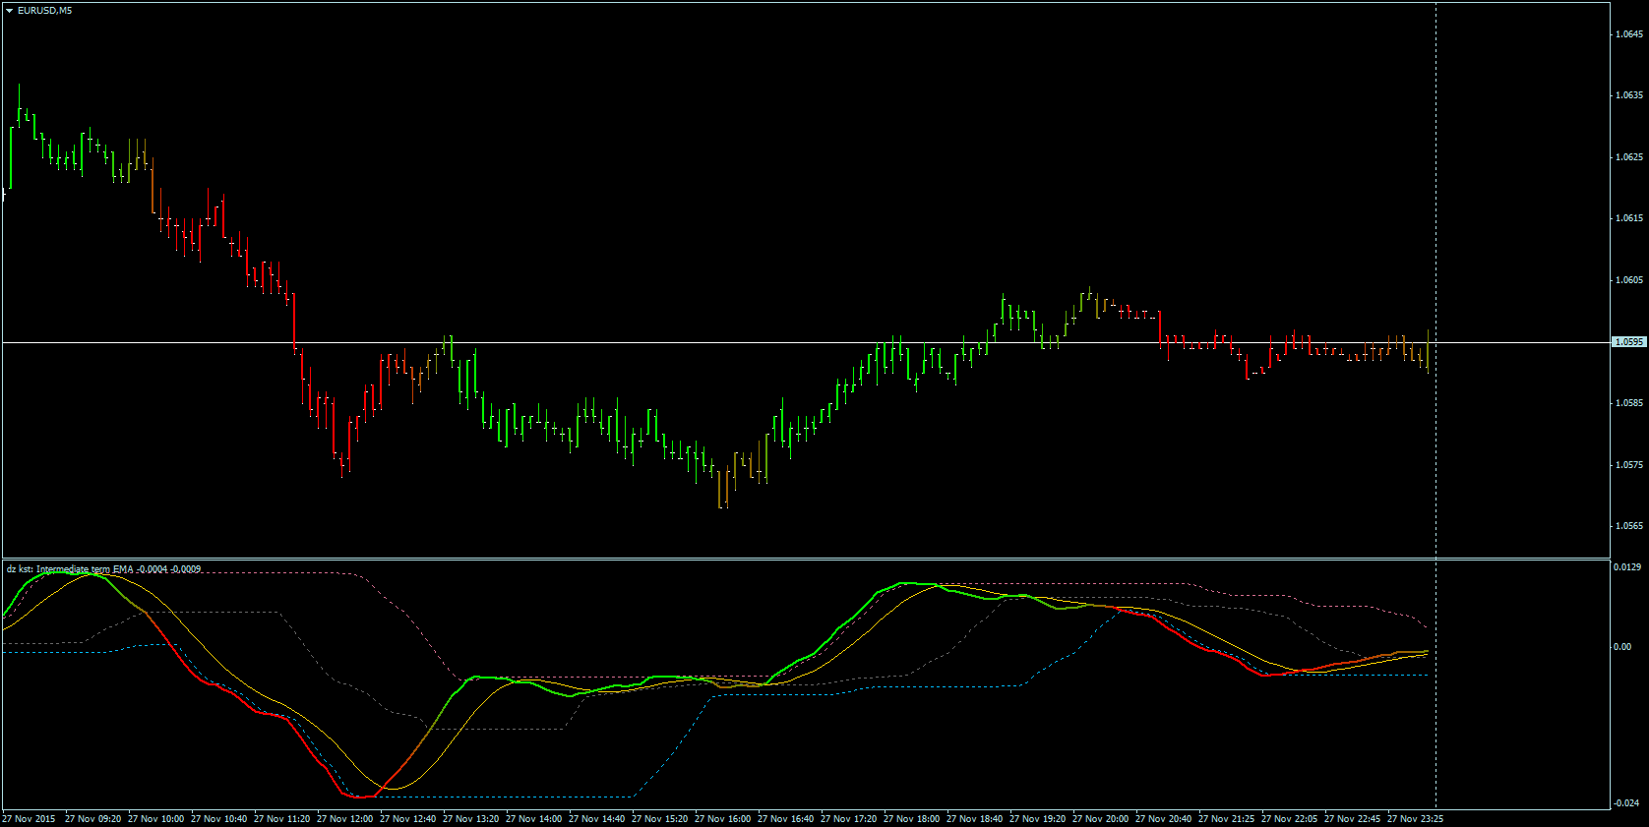Click the 0.0129 indicator scale value
The image size is (1649, 827).
(1627, 567)
